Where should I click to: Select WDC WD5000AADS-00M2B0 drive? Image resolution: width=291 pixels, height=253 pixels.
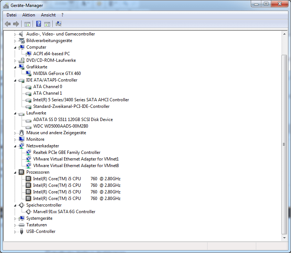point(61,126)
